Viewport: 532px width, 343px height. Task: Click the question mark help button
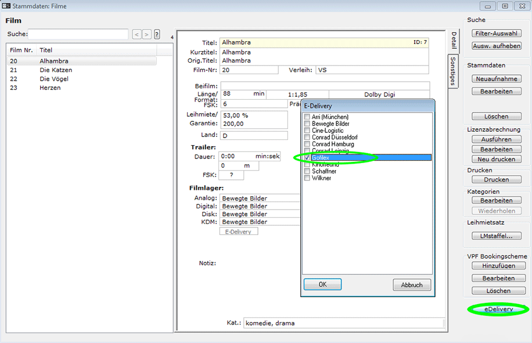point(157,35)
